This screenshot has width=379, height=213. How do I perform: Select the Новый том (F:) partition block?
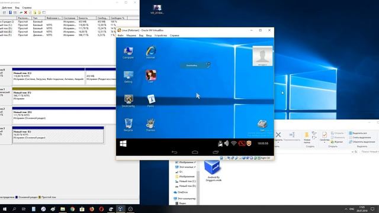click(64, 96)
